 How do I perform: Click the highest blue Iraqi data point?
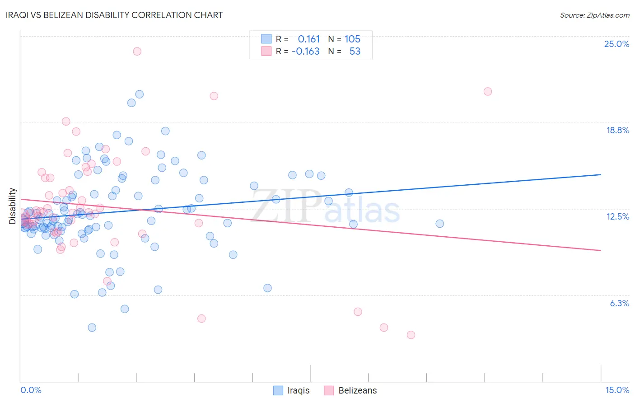tap(140, 94)
